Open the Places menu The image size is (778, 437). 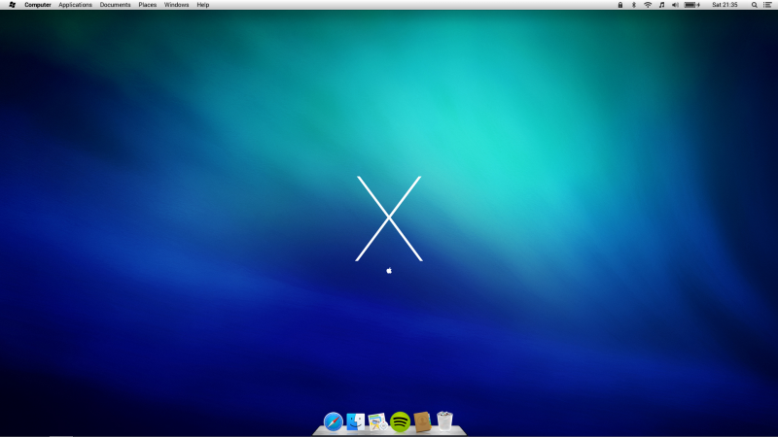click(x=148, y=5)
